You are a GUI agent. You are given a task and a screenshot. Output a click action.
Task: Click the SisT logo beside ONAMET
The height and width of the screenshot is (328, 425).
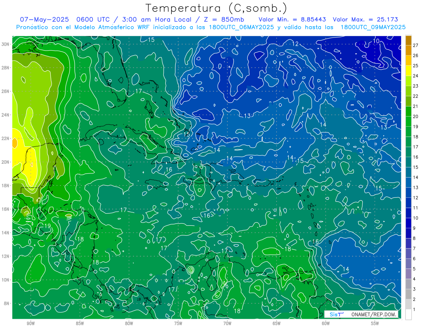click(336, 314)
